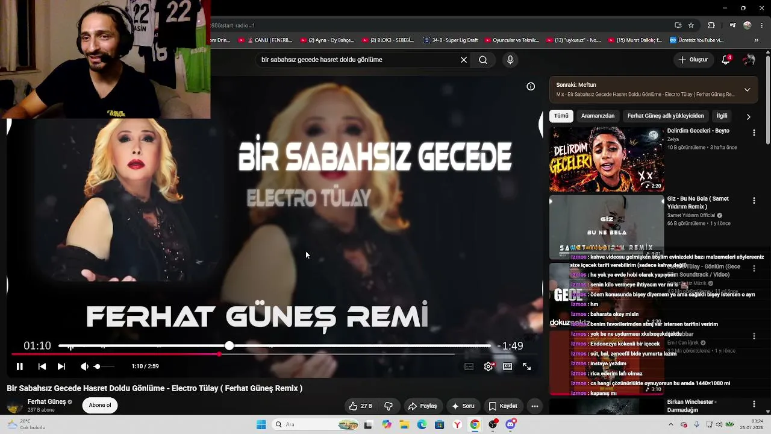Select the İlgili filter chip
771x434 pixels.
click(722, 116)
